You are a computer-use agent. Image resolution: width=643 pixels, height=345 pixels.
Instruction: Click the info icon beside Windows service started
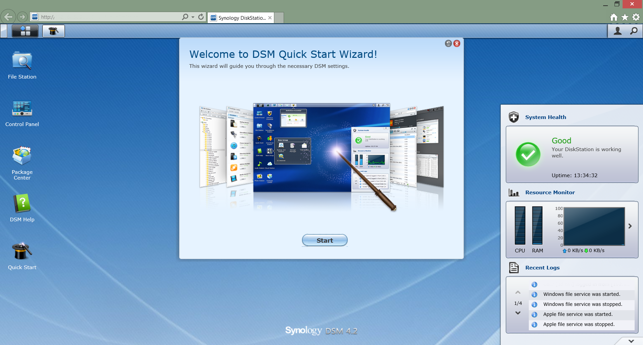[x=534, y=295]
